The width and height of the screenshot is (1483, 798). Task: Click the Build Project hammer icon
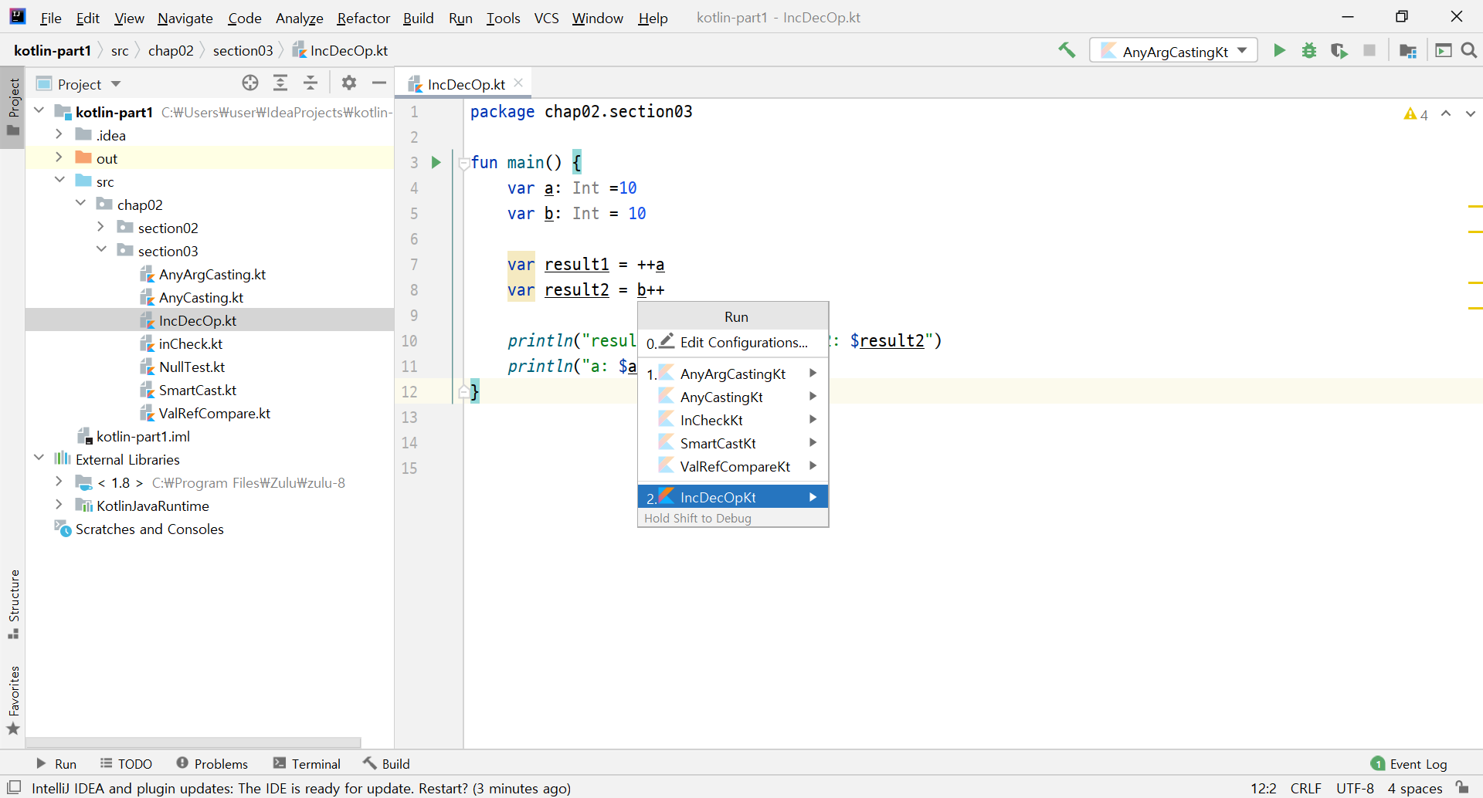[x=1067, y=51]
